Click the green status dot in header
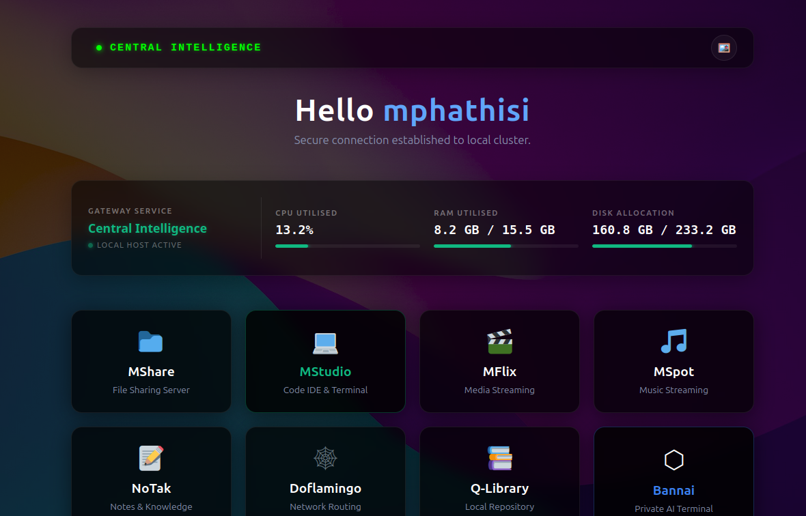 tap(99, 48)
